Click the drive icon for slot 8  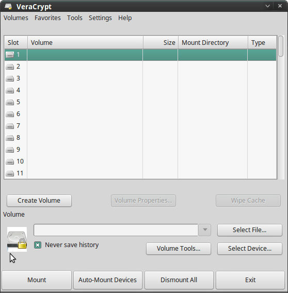click(x=10, y=138)
